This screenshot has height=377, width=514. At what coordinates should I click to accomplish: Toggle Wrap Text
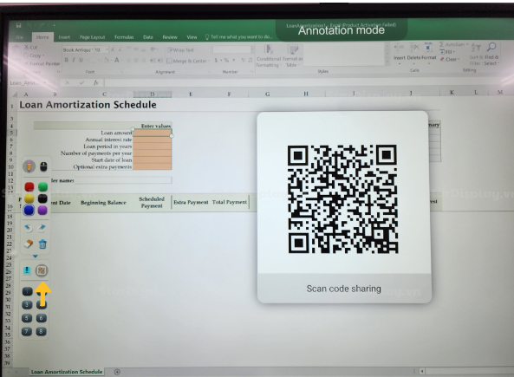pos(180,50)
